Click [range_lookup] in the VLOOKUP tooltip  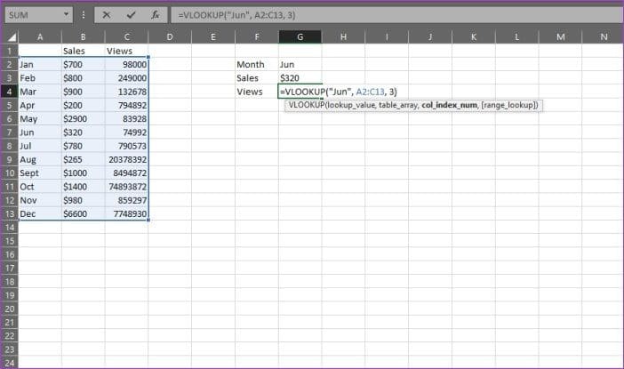(508, 105)
